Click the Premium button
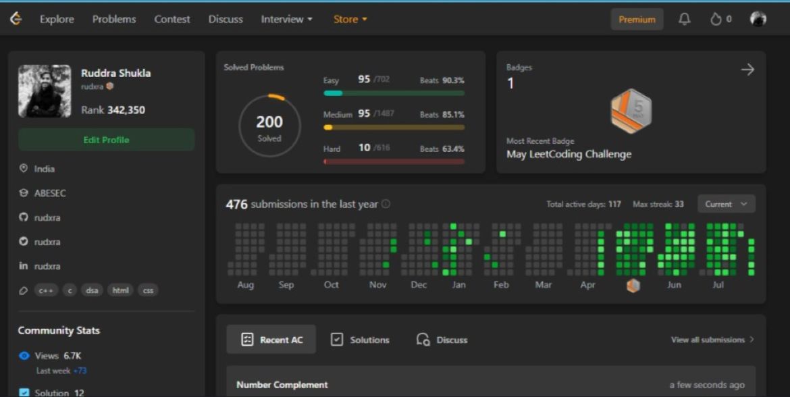Screen dimensions: 790x397 (637, 19)
